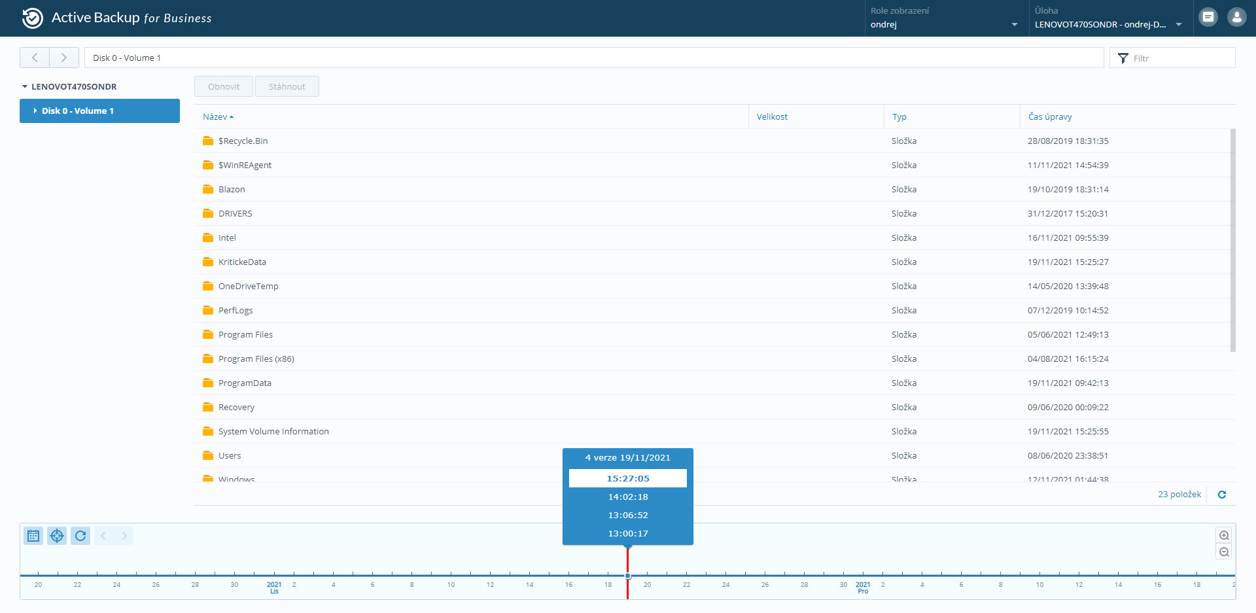Screen dimensions: 1256x613
Task: Refresh the file list near item count
Action: pyautogui.click(x=1221, y=495)
